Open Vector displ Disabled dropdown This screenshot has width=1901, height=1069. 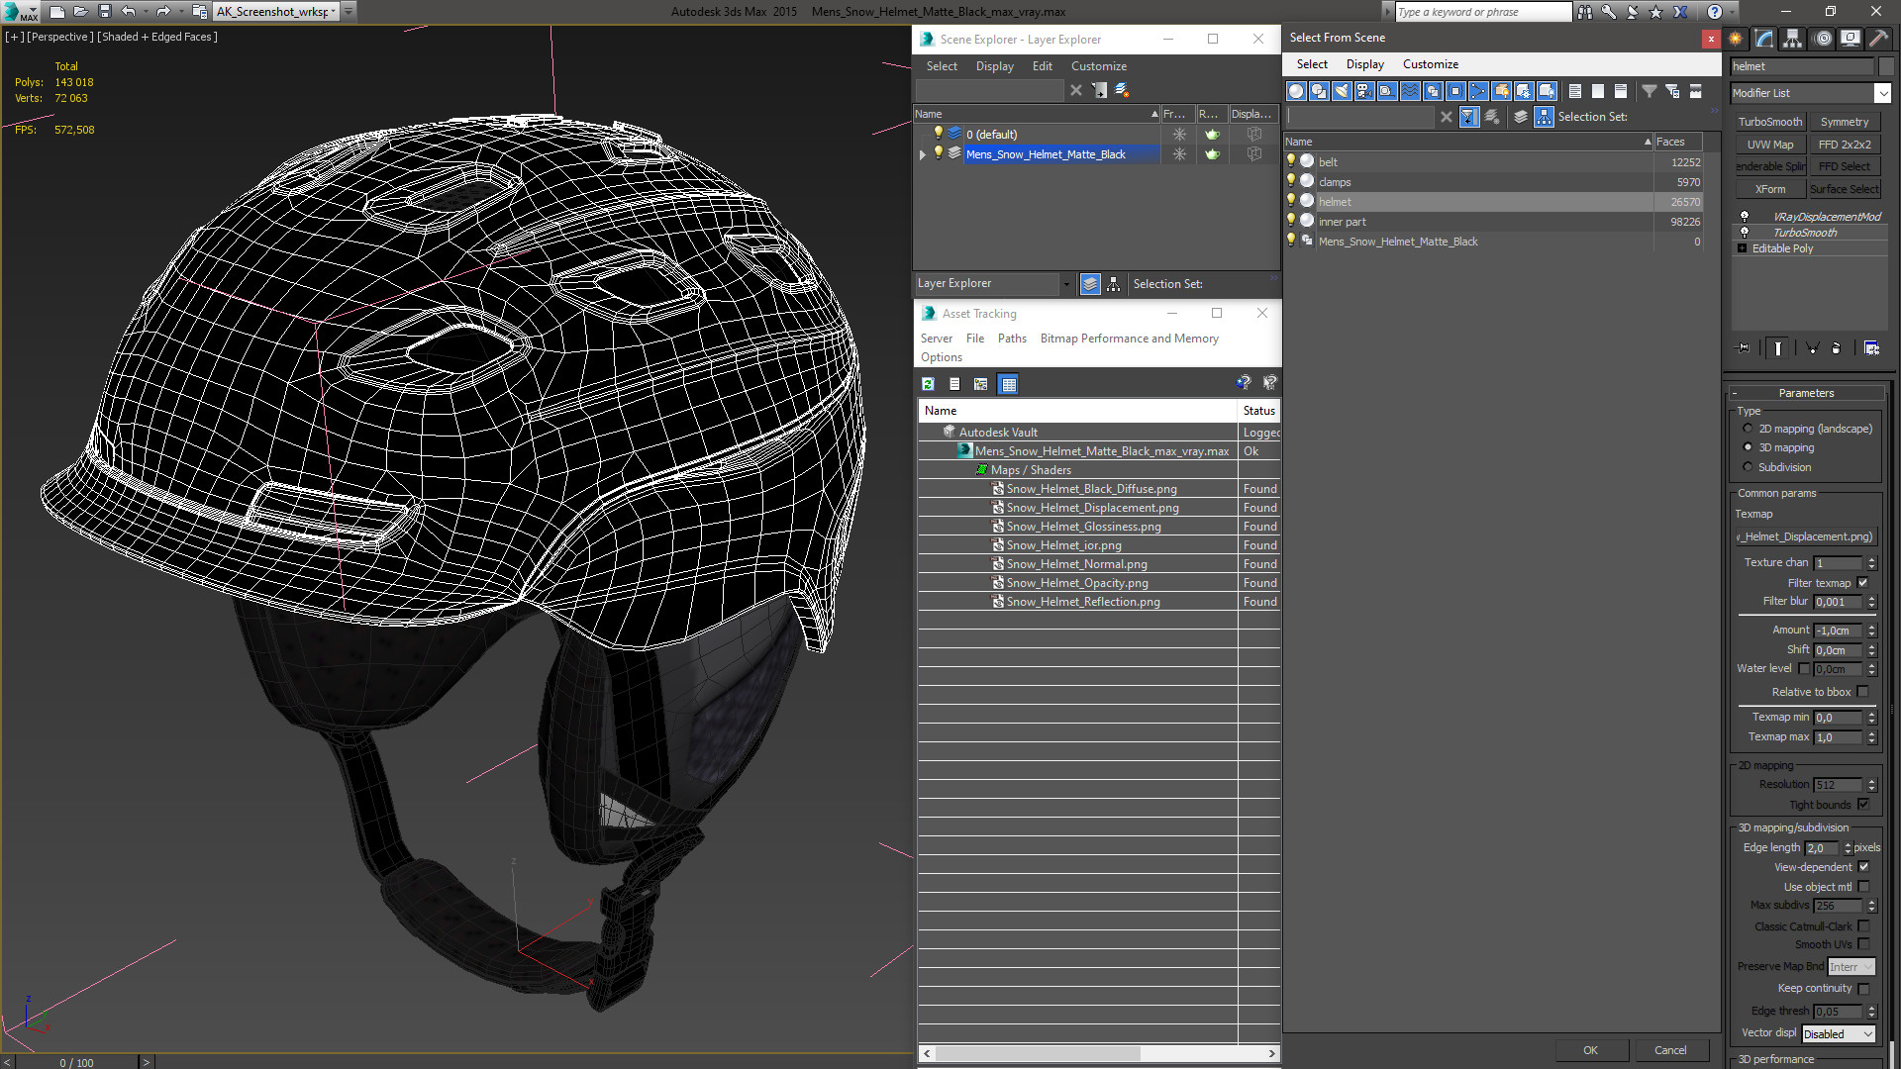1839,1033
